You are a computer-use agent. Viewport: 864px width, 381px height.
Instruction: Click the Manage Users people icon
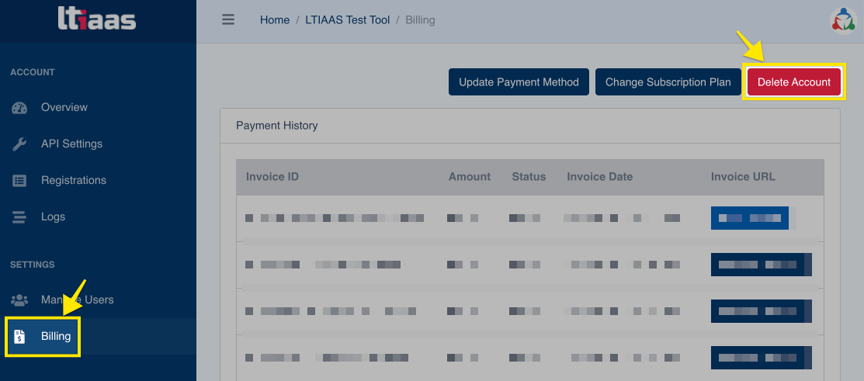pyautogui.click(x=19, y=300)
